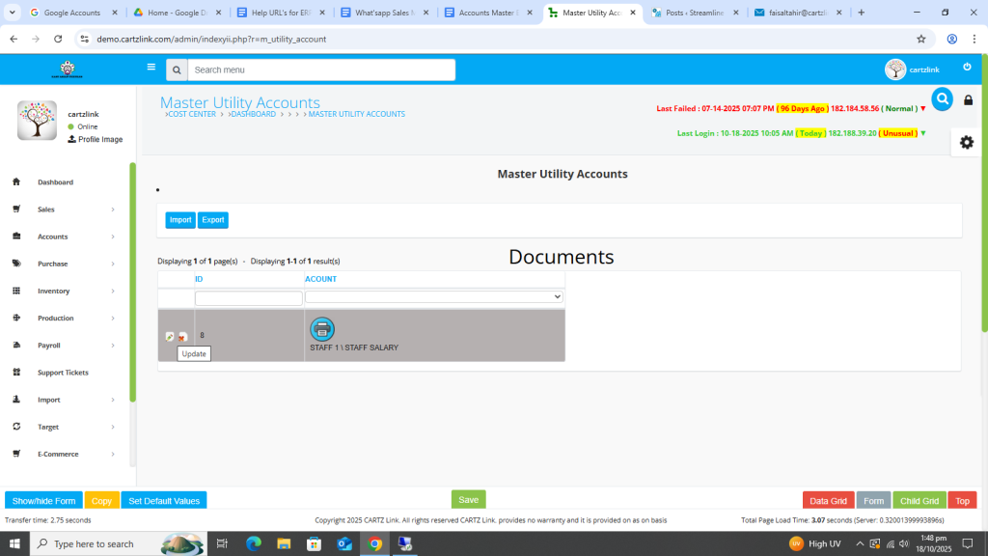This screenshot has height=556, width=988.
Task: Click the round blue search icon
Action: point(942,99)
